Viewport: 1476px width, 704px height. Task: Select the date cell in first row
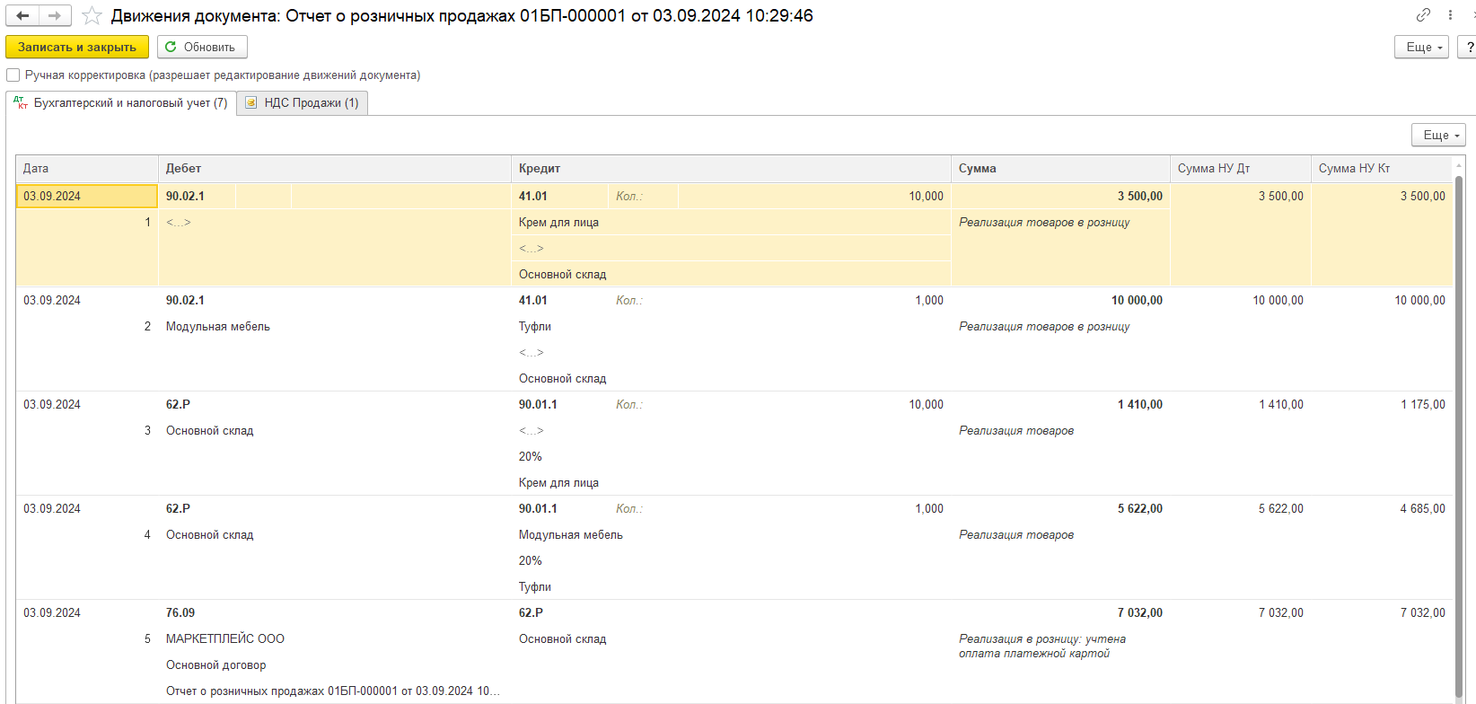tap(87, 196)
